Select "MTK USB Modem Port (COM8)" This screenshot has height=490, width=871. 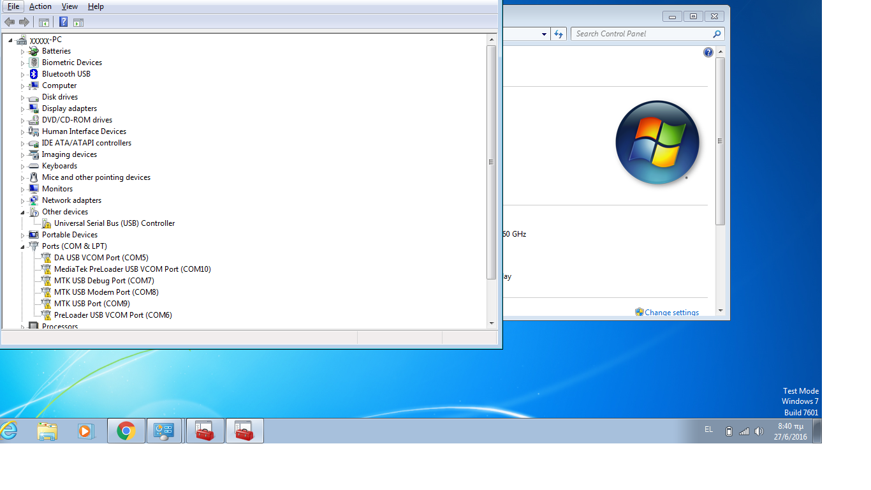click(106, 292)
